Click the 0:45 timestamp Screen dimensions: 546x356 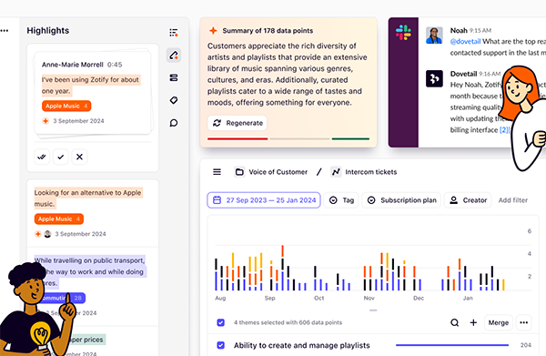tap(115, 65)
